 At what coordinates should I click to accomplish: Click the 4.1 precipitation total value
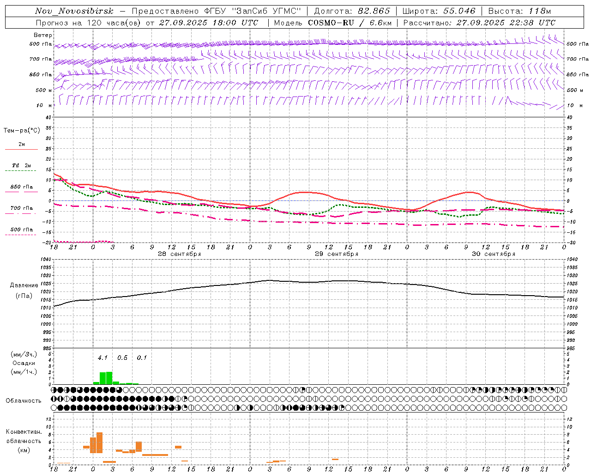pos(103,358)
